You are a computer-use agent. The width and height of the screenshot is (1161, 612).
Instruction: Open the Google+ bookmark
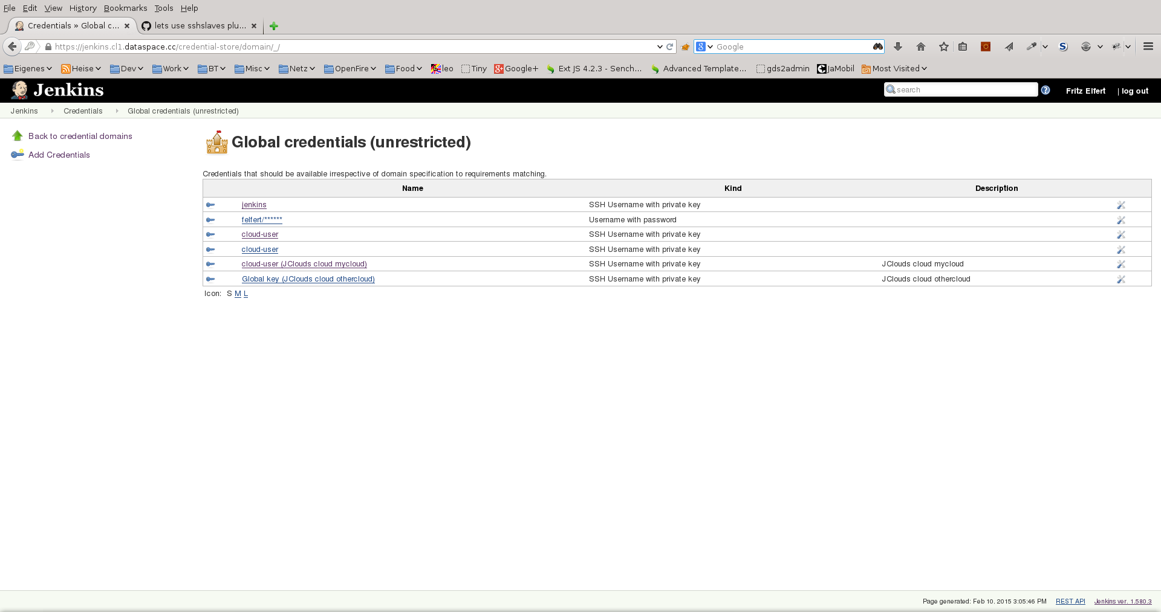coord(516,68)
